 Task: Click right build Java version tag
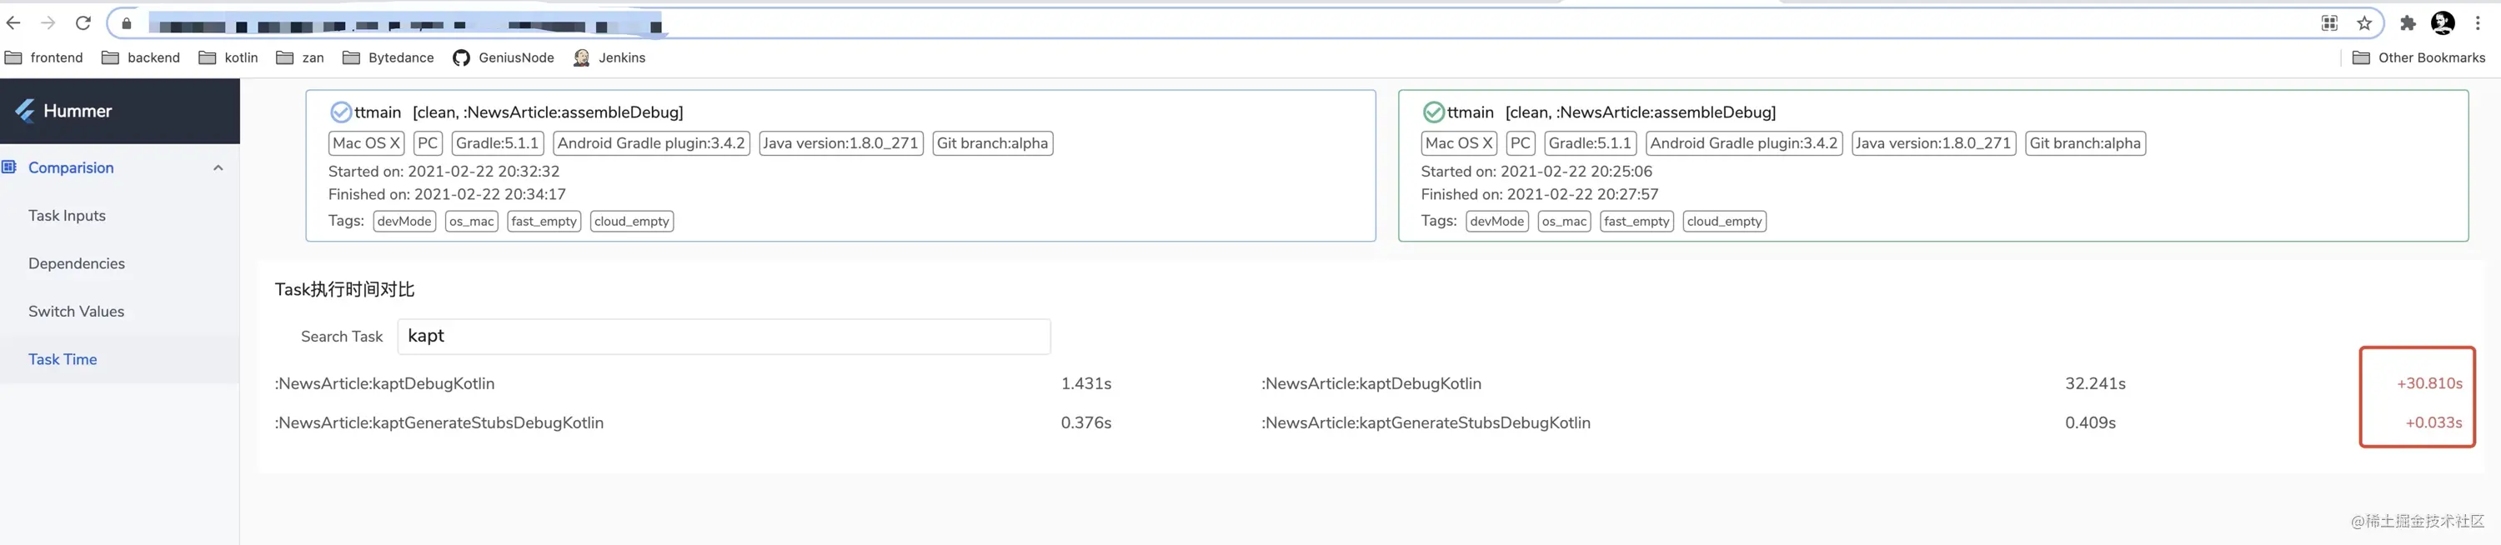[x=1934, y=143]
